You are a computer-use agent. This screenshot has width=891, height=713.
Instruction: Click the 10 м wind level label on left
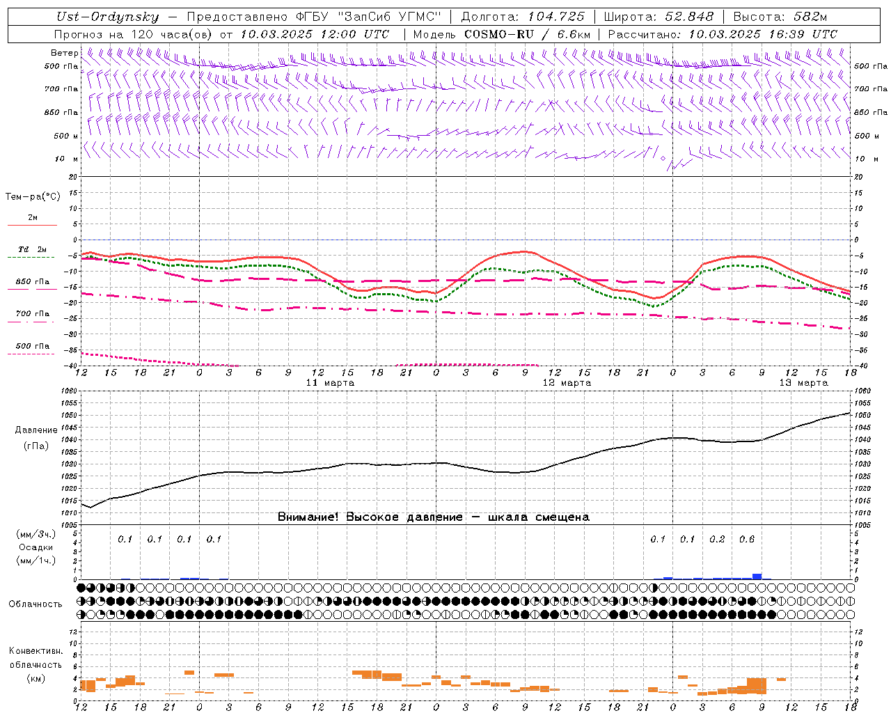67,159
